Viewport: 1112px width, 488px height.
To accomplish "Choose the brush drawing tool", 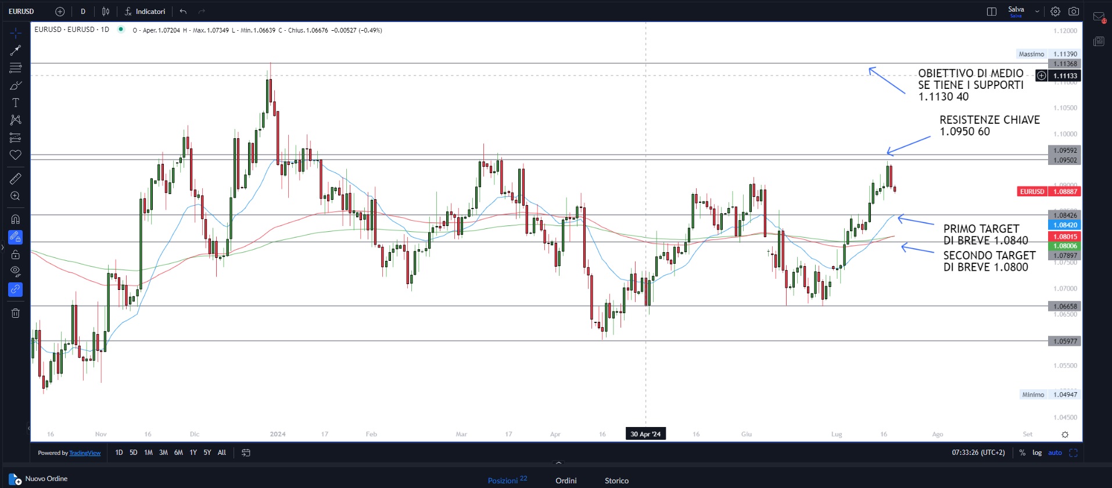I will [16, 85].
